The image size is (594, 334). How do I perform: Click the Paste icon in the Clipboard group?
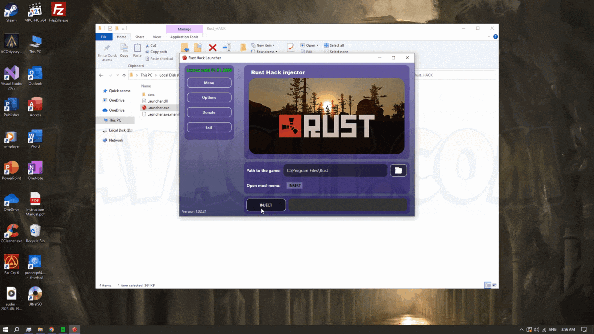(x=137, y=49)
